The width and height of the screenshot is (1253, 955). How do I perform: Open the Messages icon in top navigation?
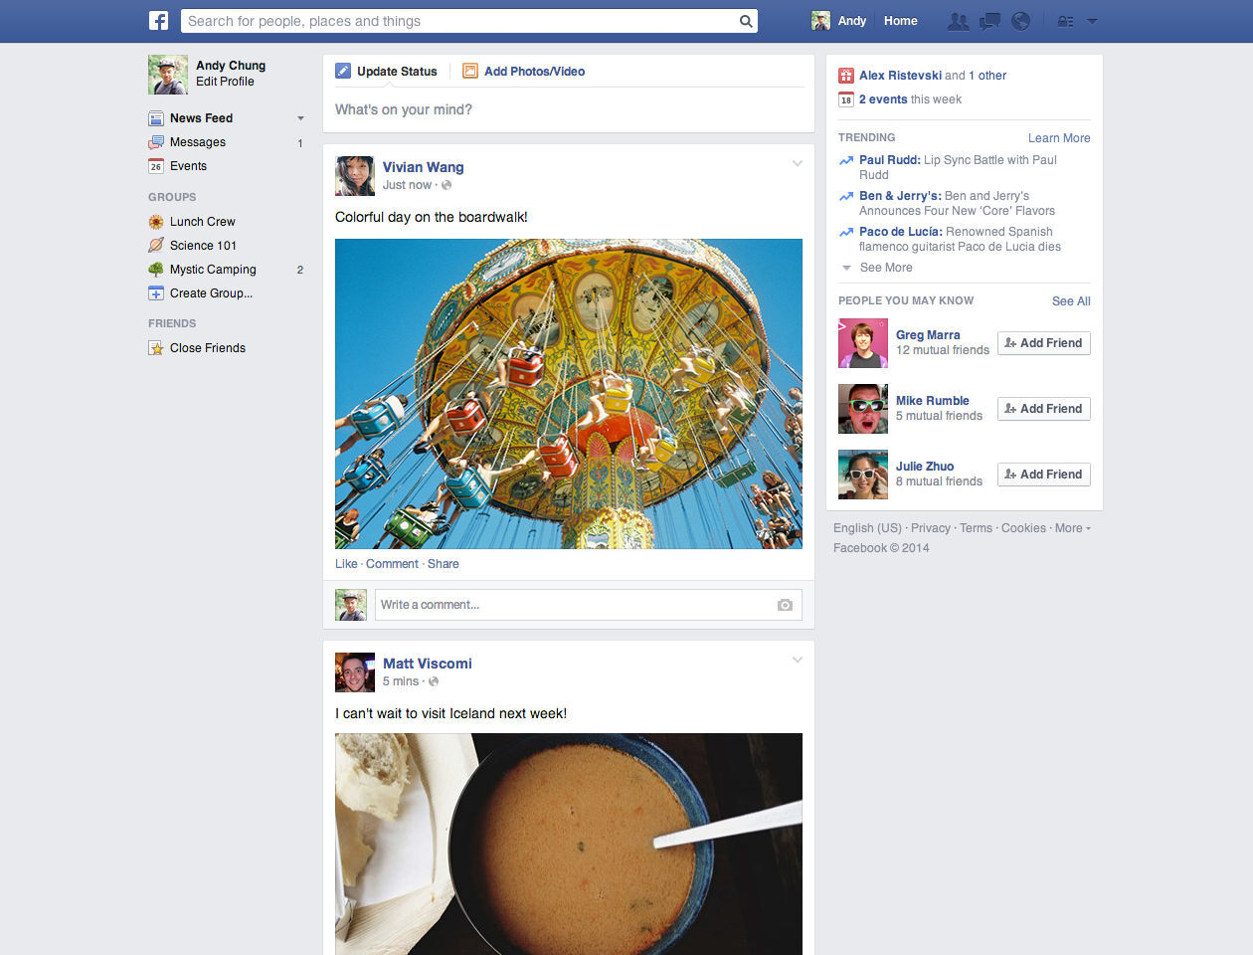click(x=988, y=20)
